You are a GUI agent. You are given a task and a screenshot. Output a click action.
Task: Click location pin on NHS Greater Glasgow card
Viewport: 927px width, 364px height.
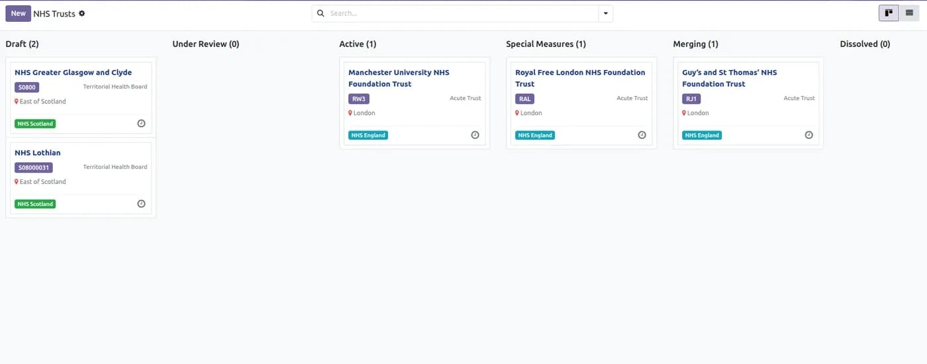(x=17, y=101)
